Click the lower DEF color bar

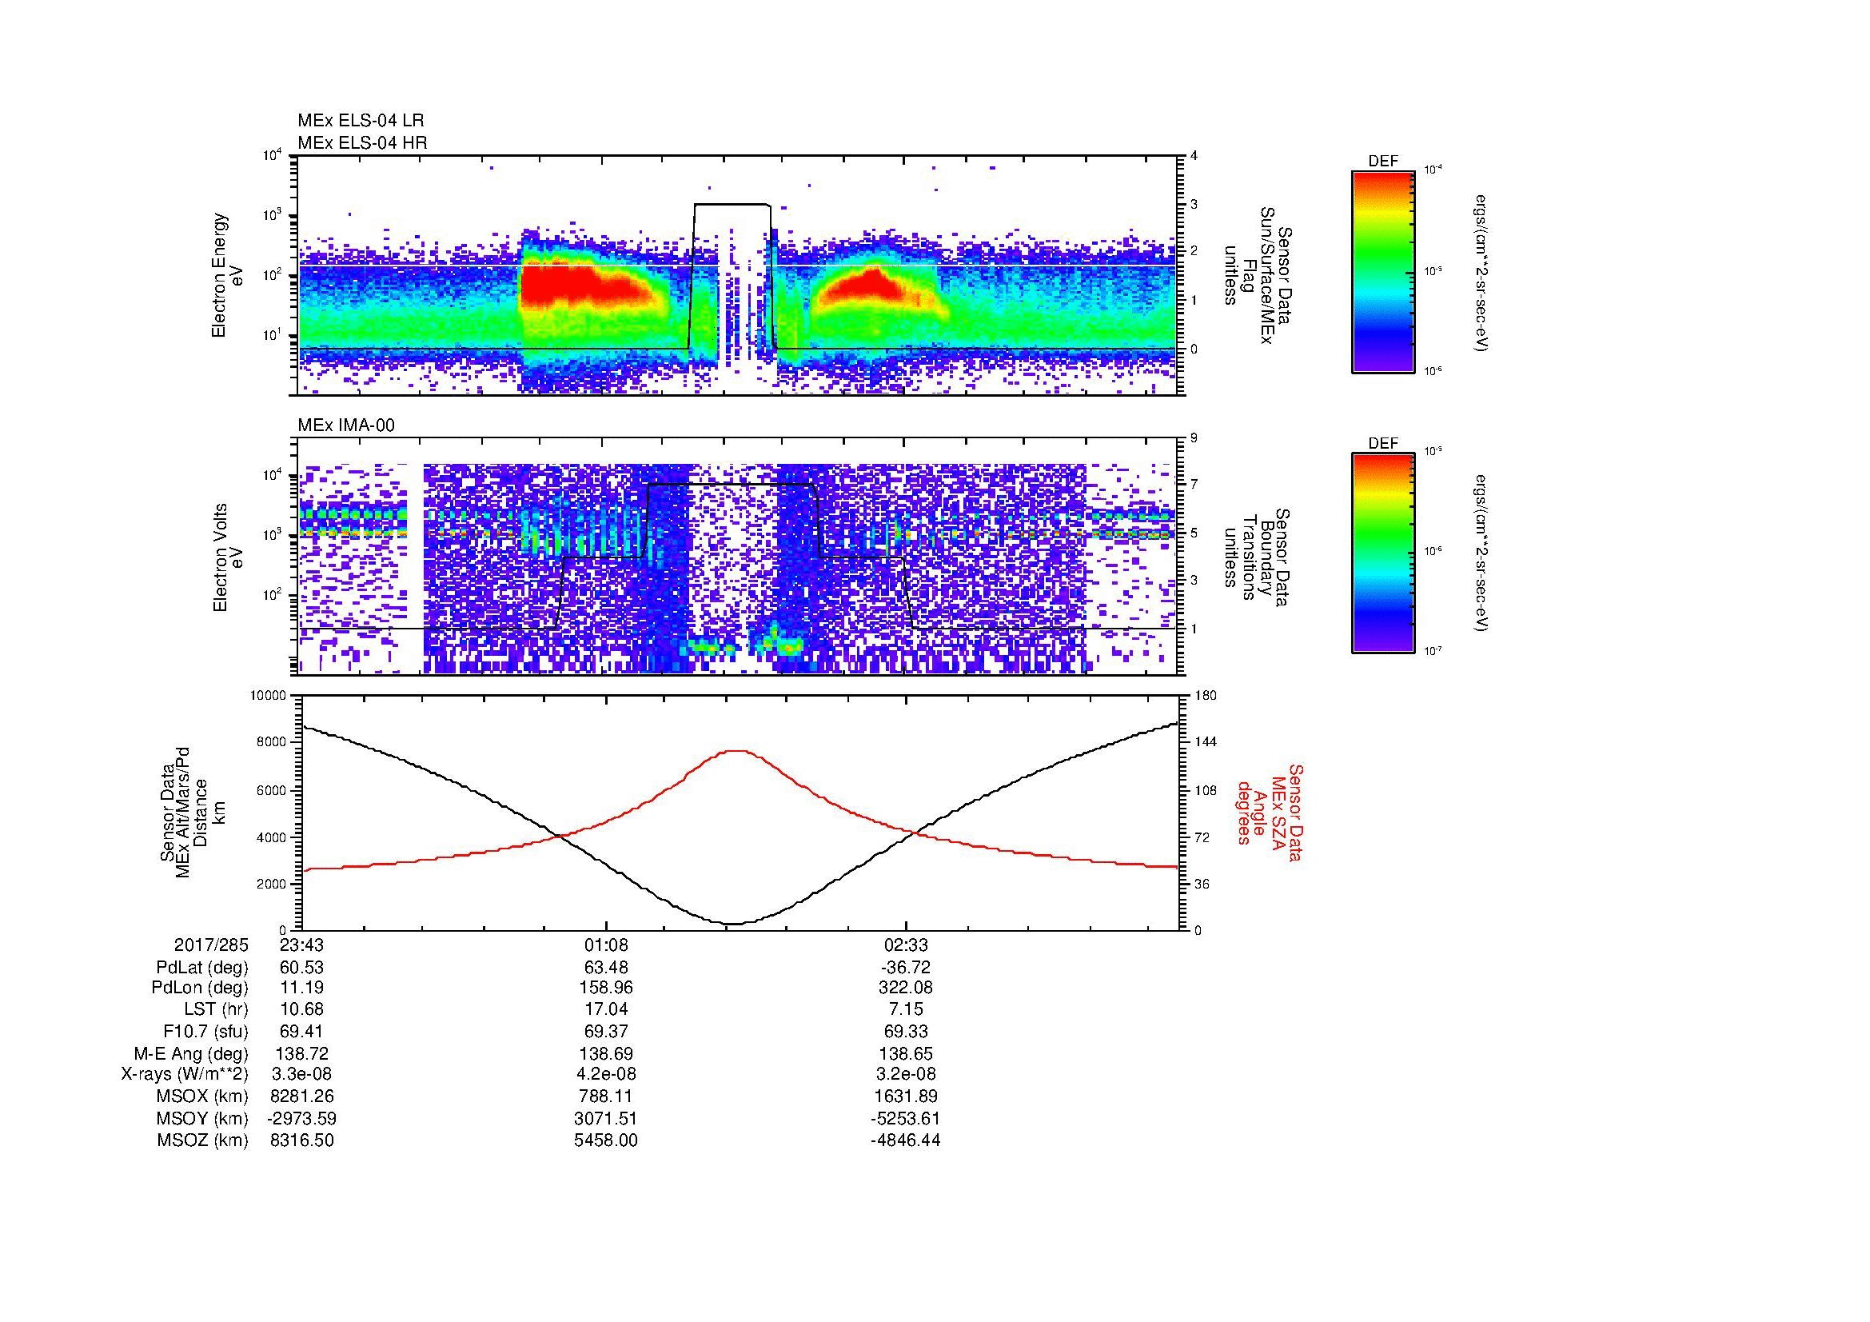(1382, 553)
